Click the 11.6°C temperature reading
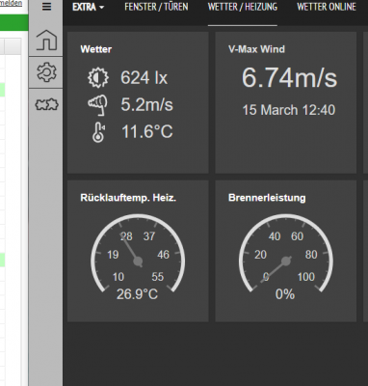368x386 pixels. click(x=147, y=131)
